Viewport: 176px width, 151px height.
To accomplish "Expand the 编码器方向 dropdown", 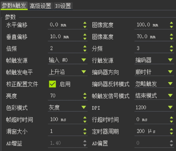I will tap(154, 72).
